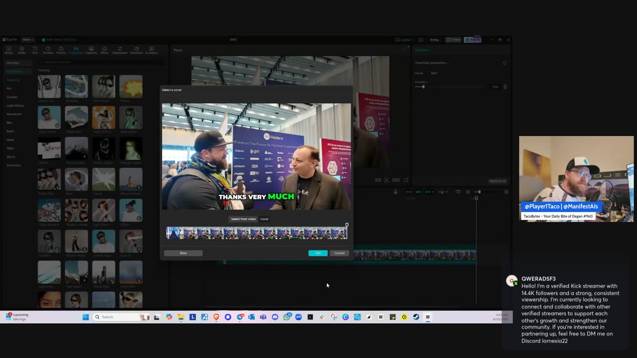Click the timeline zoom-out icon
Image resolution: width=637 pixels, height=358 pixels.
[467, 192]
